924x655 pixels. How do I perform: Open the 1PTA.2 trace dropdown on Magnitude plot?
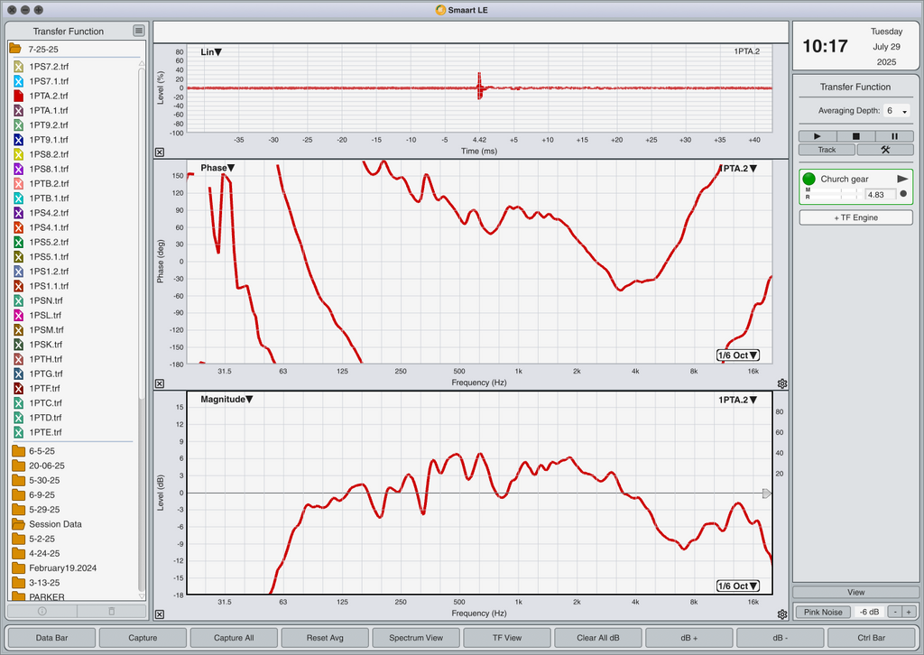tap(738, 400)
